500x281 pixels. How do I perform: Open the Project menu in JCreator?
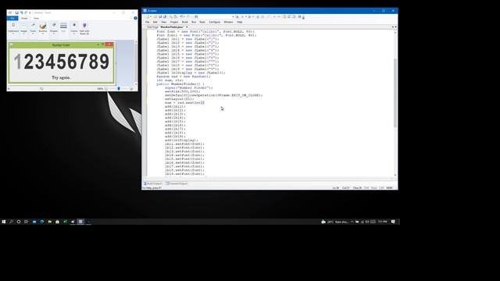click(174, 22)
